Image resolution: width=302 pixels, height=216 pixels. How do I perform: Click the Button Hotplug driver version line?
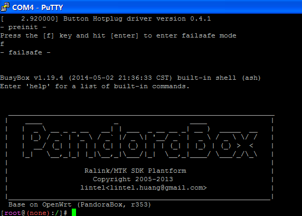pyautogui.click(x=106, y=18)
